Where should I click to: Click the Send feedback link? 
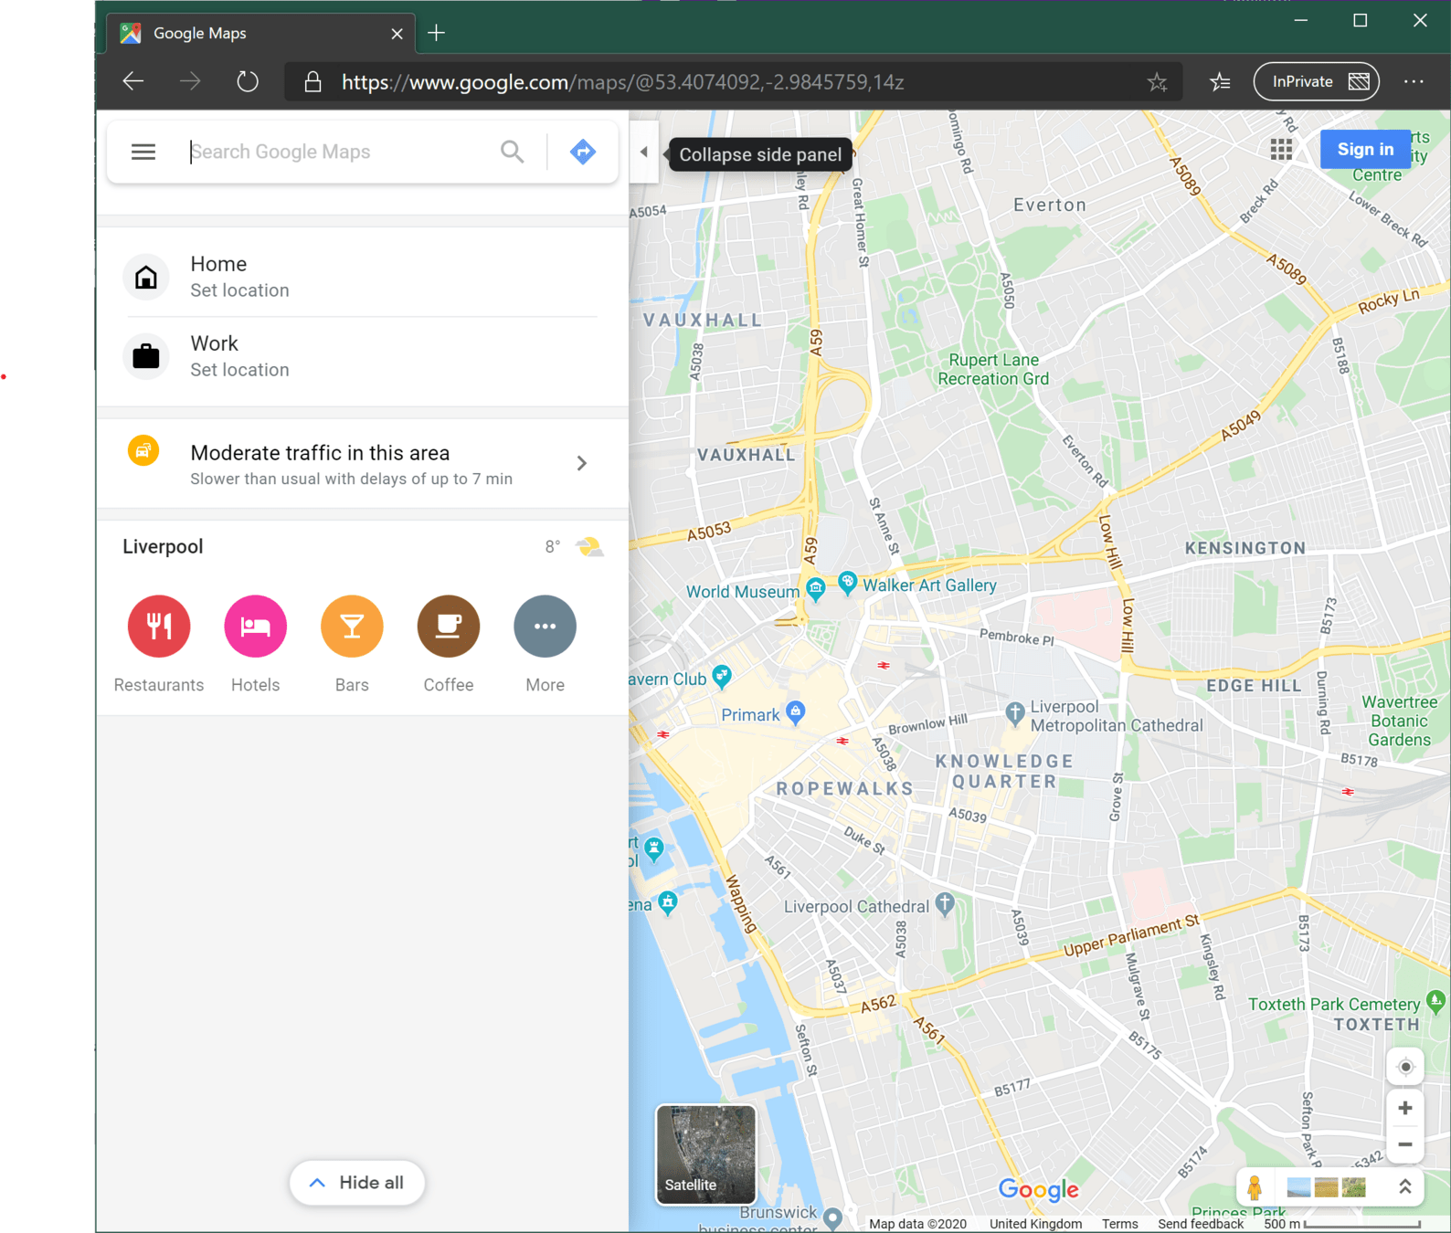(x=1201, y=1224)
